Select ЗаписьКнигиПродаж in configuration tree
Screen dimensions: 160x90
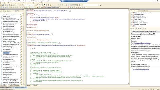[7, 76]
